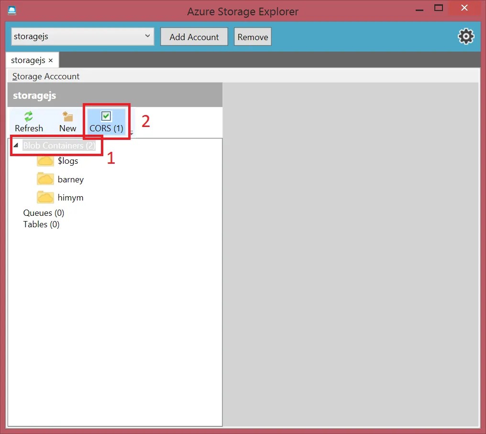Click the himym container folder icon

point(44,197)
